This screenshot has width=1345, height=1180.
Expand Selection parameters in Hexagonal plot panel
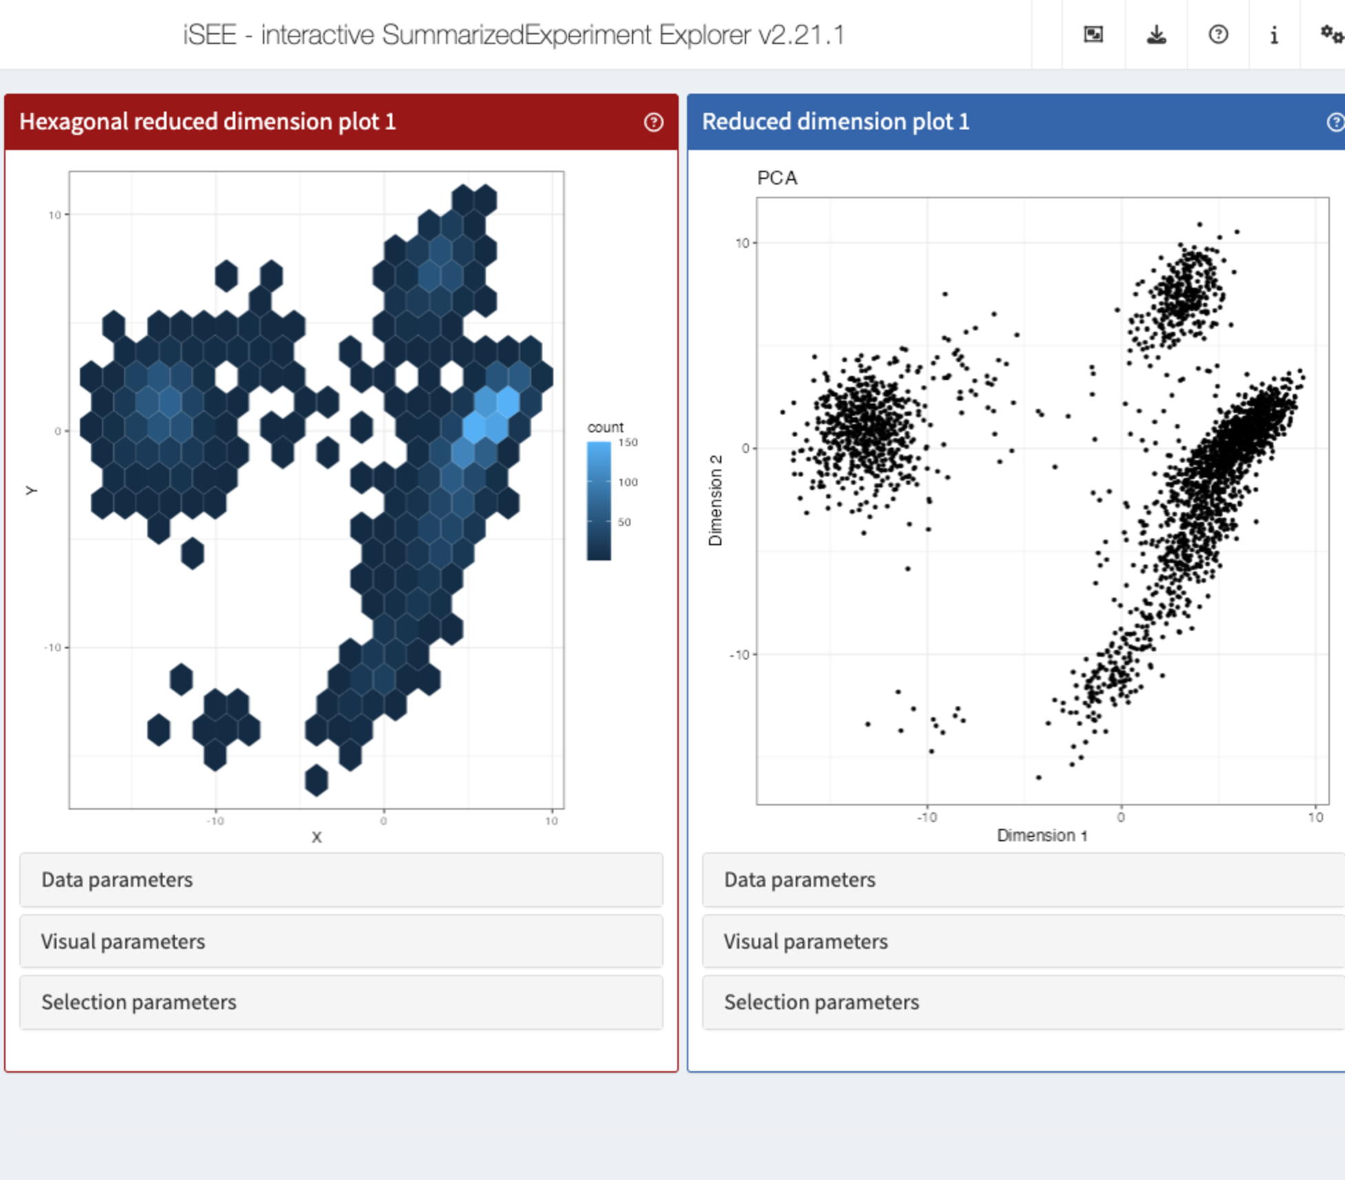coord(341,1002)
